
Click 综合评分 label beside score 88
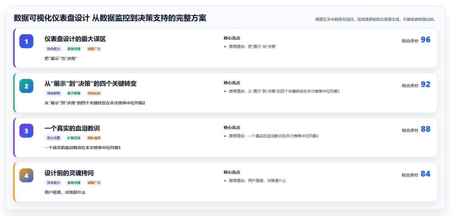tap(410, 130)
